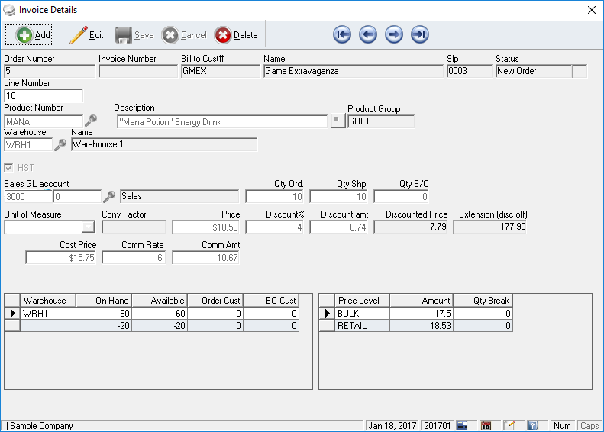Screen dimensions: 604x432
Task: Go to the first record
Action: [x=343, y=34]
